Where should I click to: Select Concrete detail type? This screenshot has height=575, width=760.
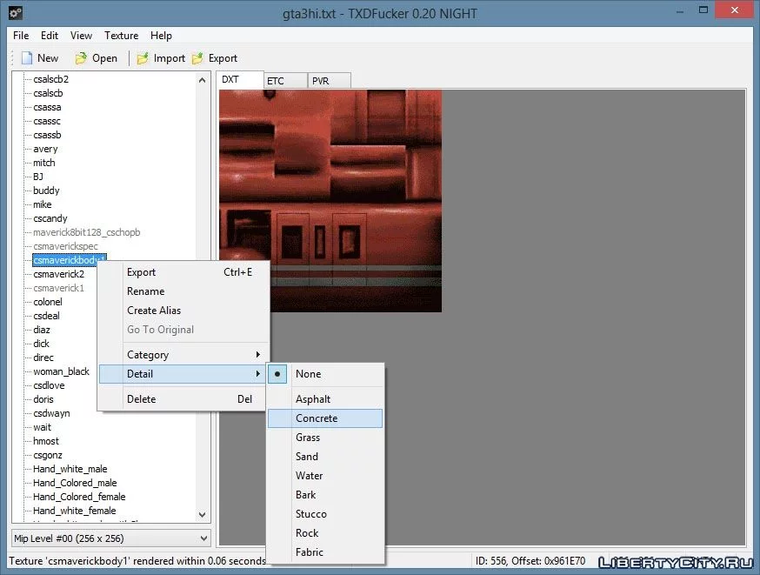tap(325, 418)
